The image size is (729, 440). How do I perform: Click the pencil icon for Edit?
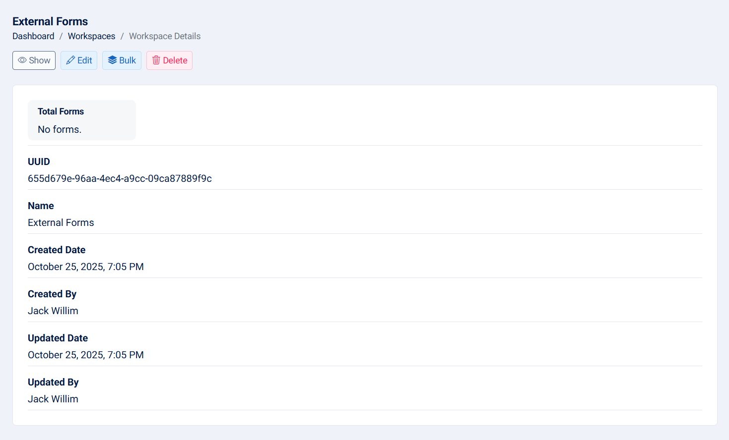pyautogui.click(x=70, y=60)
